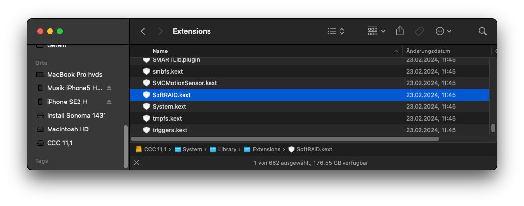This screenshot has width=524, height=206.
Task: Sort by the Name column header
Action: (x=160, y=51)
